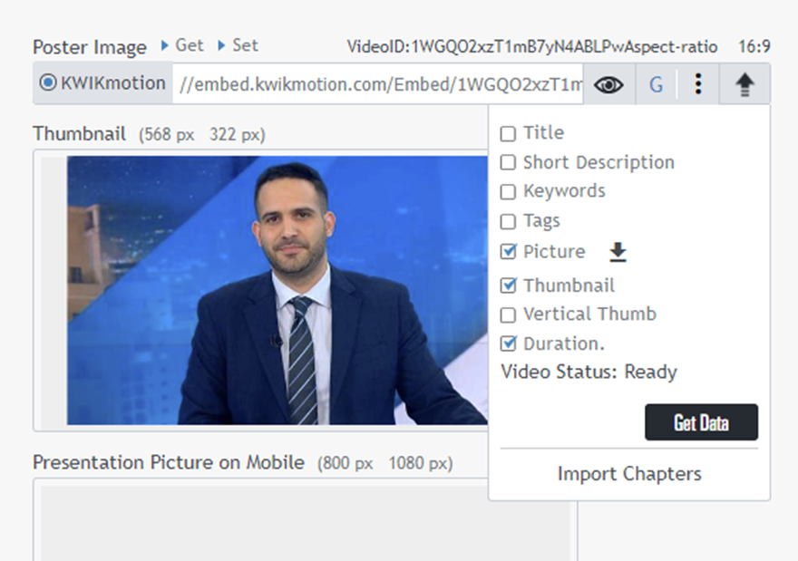Click the download icon beside Picture
798x561 pixels.
[x=618, y=252]
